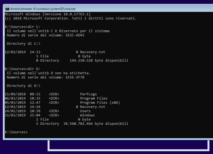
Task: Select '144.150.528 byte disponibili' value
Action: [x=99, y=61]
